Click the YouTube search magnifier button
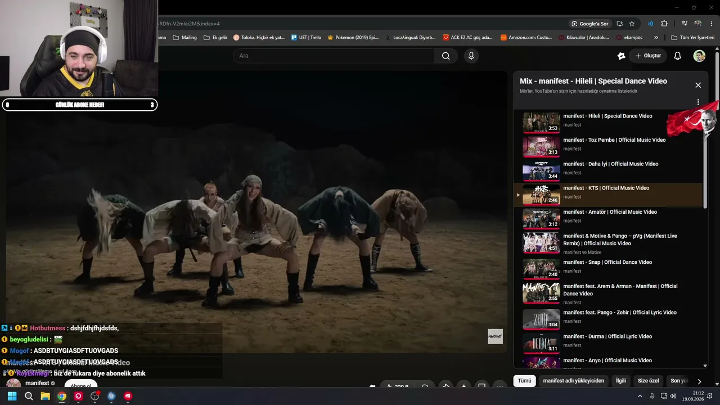The image size is (720, 405). coord(445,56)
